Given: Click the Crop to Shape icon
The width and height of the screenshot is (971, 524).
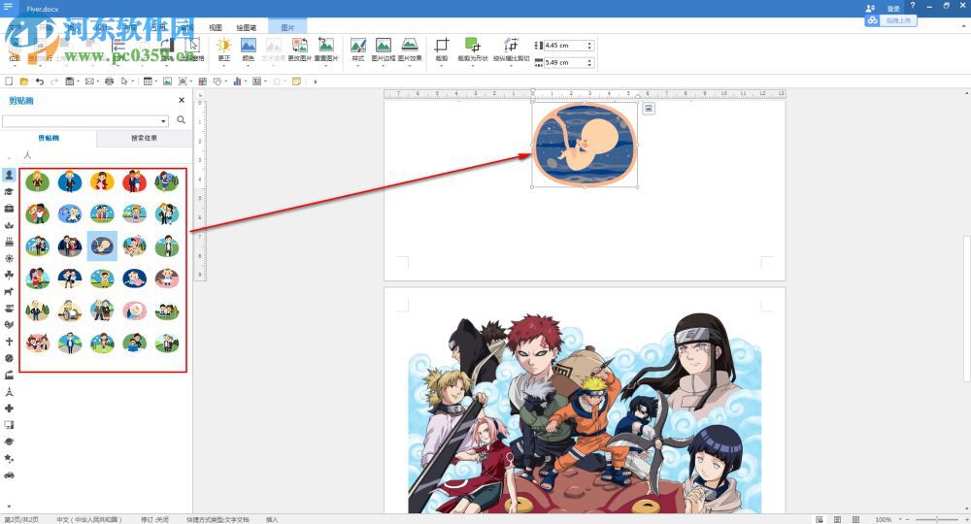Looking at the screenshot, I should (473, 45).
